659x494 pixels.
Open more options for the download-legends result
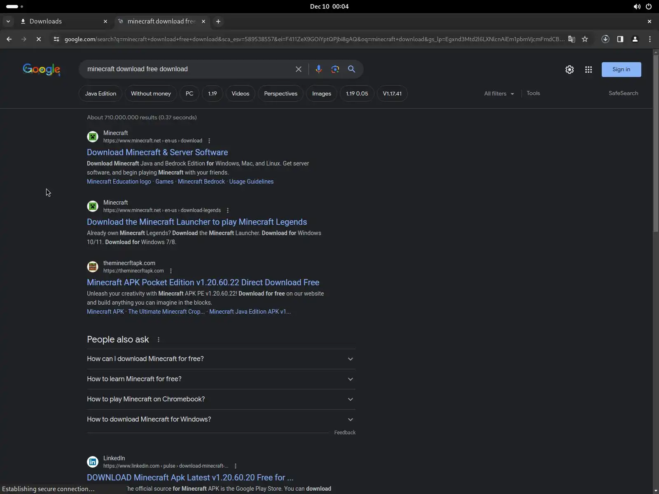(228, 210)
